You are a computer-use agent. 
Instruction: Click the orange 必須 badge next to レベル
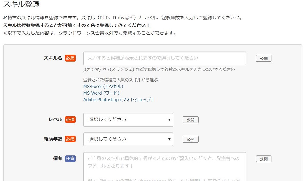pyautogui.click(x=70, y=119)
